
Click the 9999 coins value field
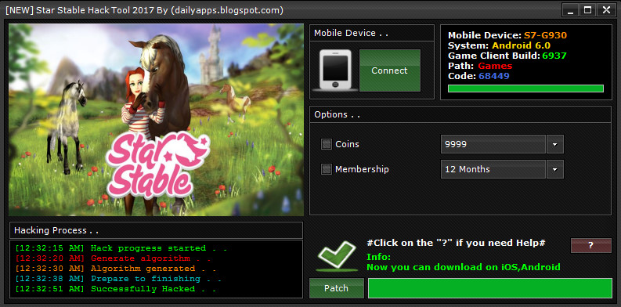pyautogui.click(x=493, y=144)
